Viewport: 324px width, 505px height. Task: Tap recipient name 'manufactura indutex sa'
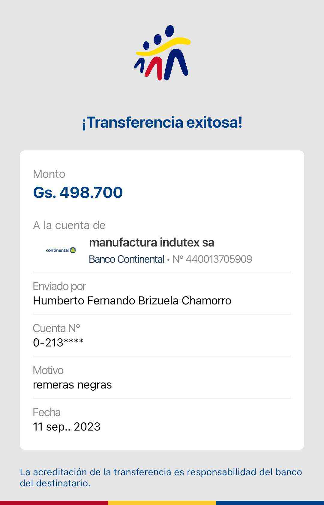coord(151,243)
